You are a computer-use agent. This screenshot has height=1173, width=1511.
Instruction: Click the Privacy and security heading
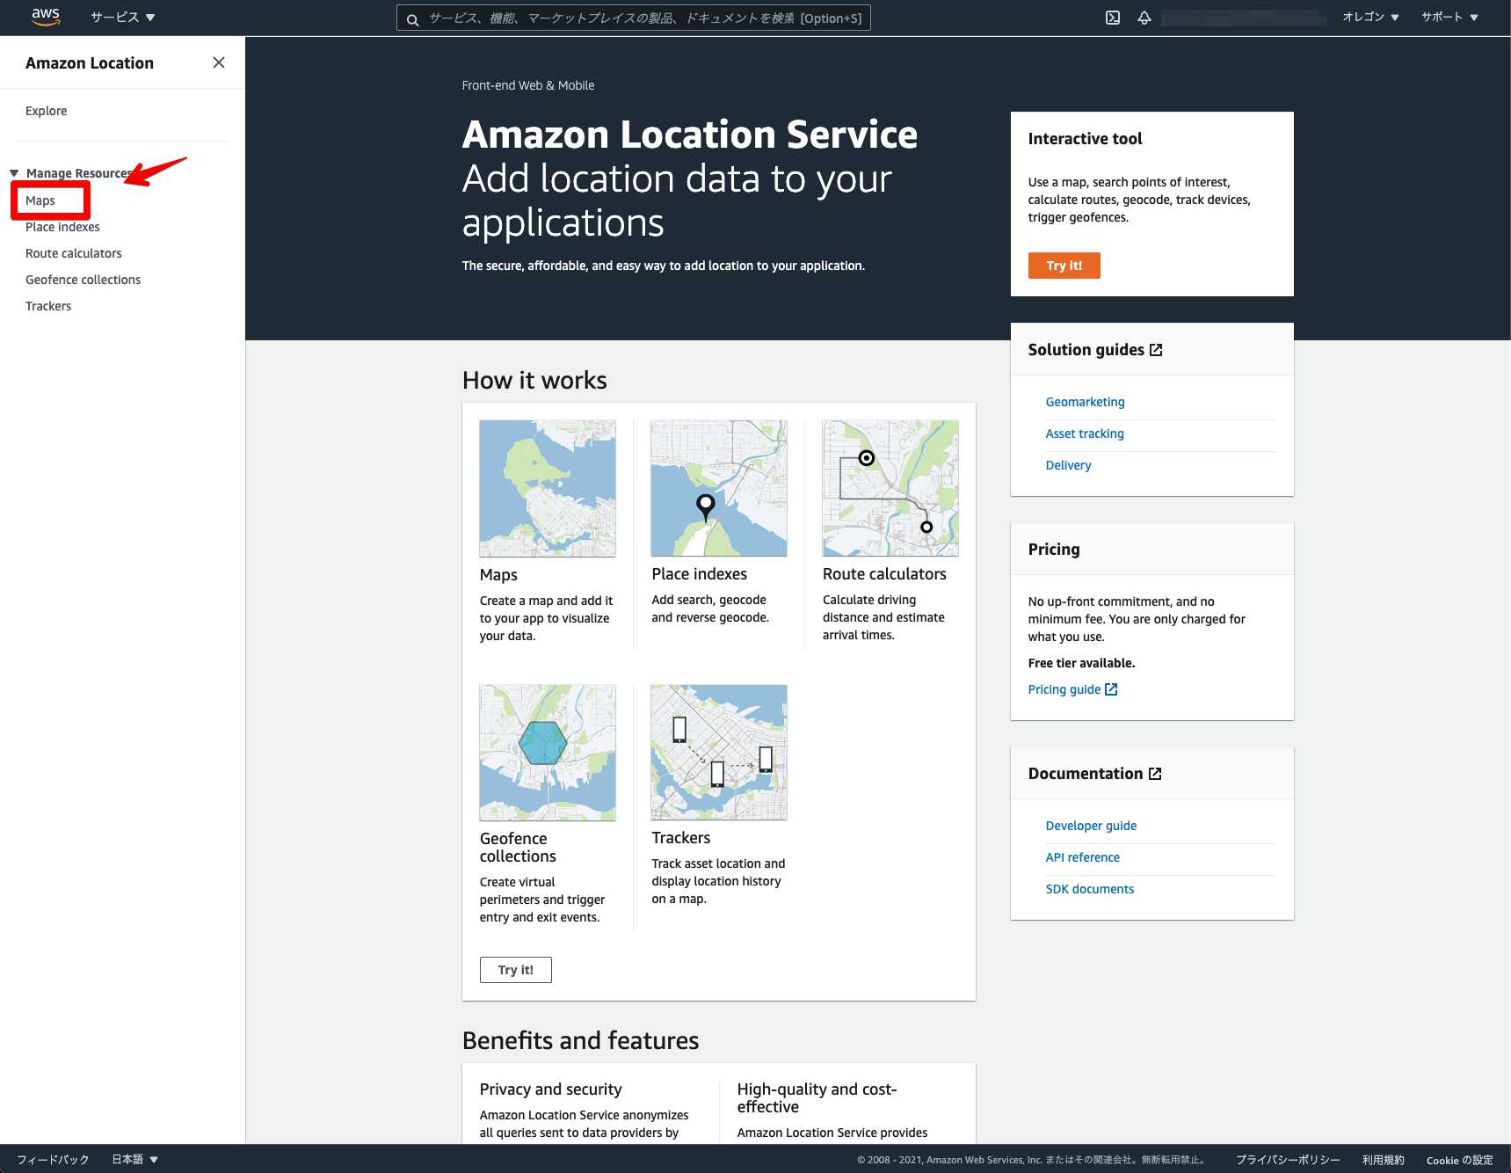(x=551, y=1089)
